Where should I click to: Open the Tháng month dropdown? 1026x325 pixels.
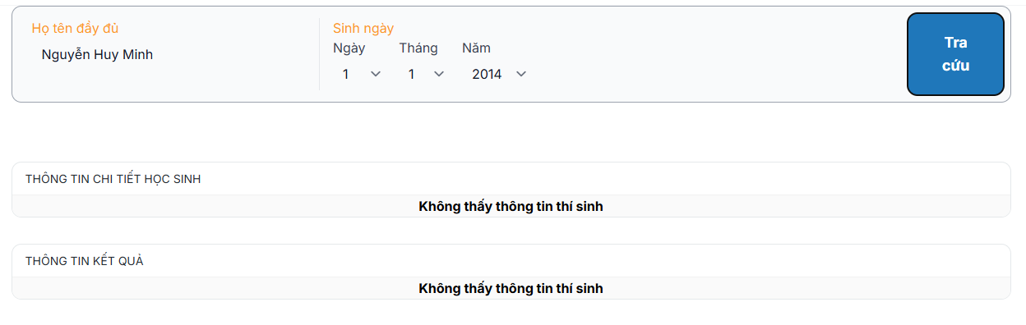point(426,74)
